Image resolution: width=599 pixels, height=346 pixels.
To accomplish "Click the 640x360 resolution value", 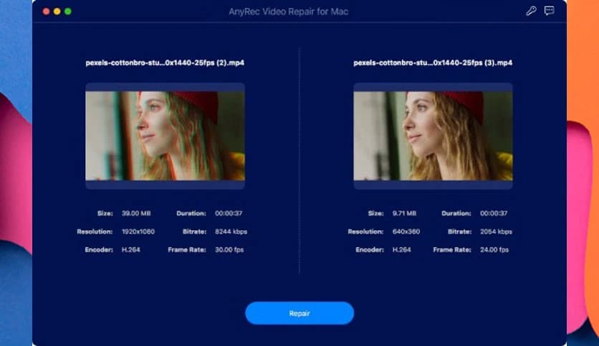I will tap(406, 232).
